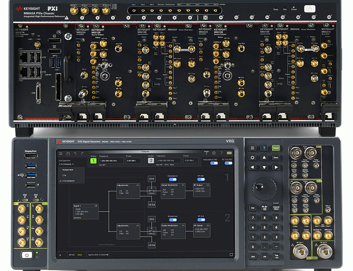This screenshot has height=271, width=353.
Task: Click the VXG power button
Action: coord(27,255)
